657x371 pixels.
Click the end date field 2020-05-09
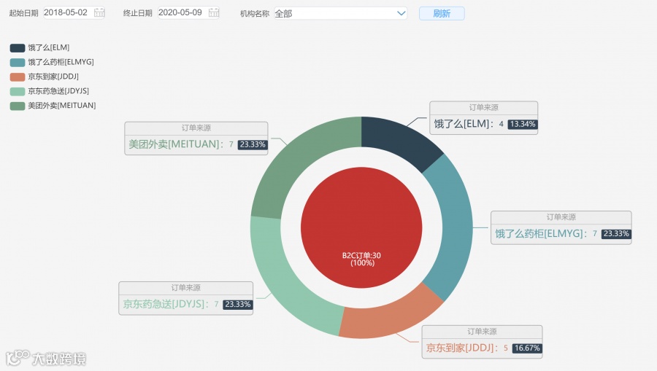click(x=188, y=12)
